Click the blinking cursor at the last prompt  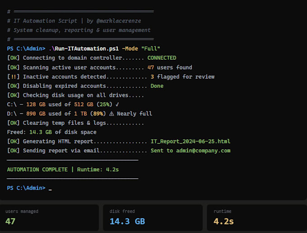tap(50, 190)
